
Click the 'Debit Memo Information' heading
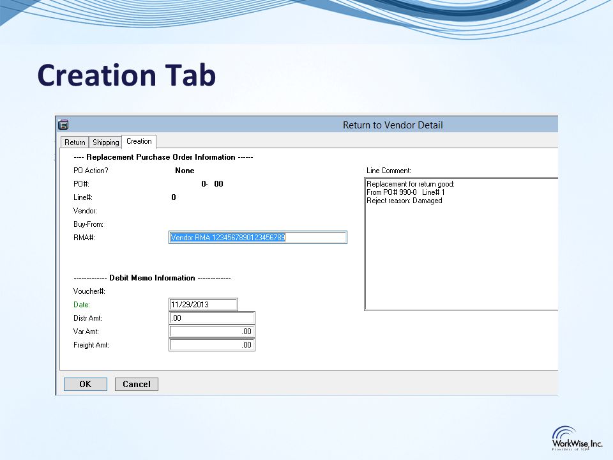pyautogui.click(x=152, y=278)
